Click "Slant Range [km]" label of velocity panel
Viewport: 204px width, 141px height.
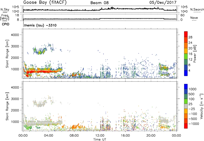pyautogui.click(x=7, y=106)
